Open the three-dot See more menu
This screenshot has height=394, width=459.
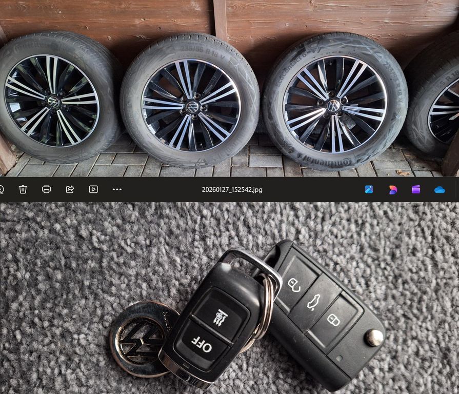pyautogui.click(x=117, y=189)
